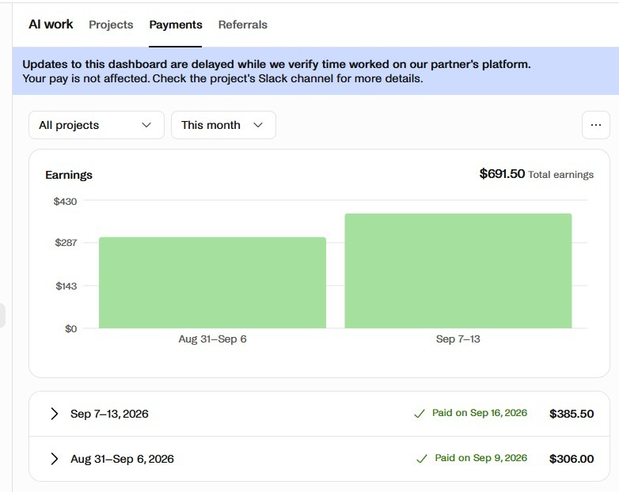Screen dimensions: 619x492
Task: Select the Payments tab
Action: tap(176, 25)
